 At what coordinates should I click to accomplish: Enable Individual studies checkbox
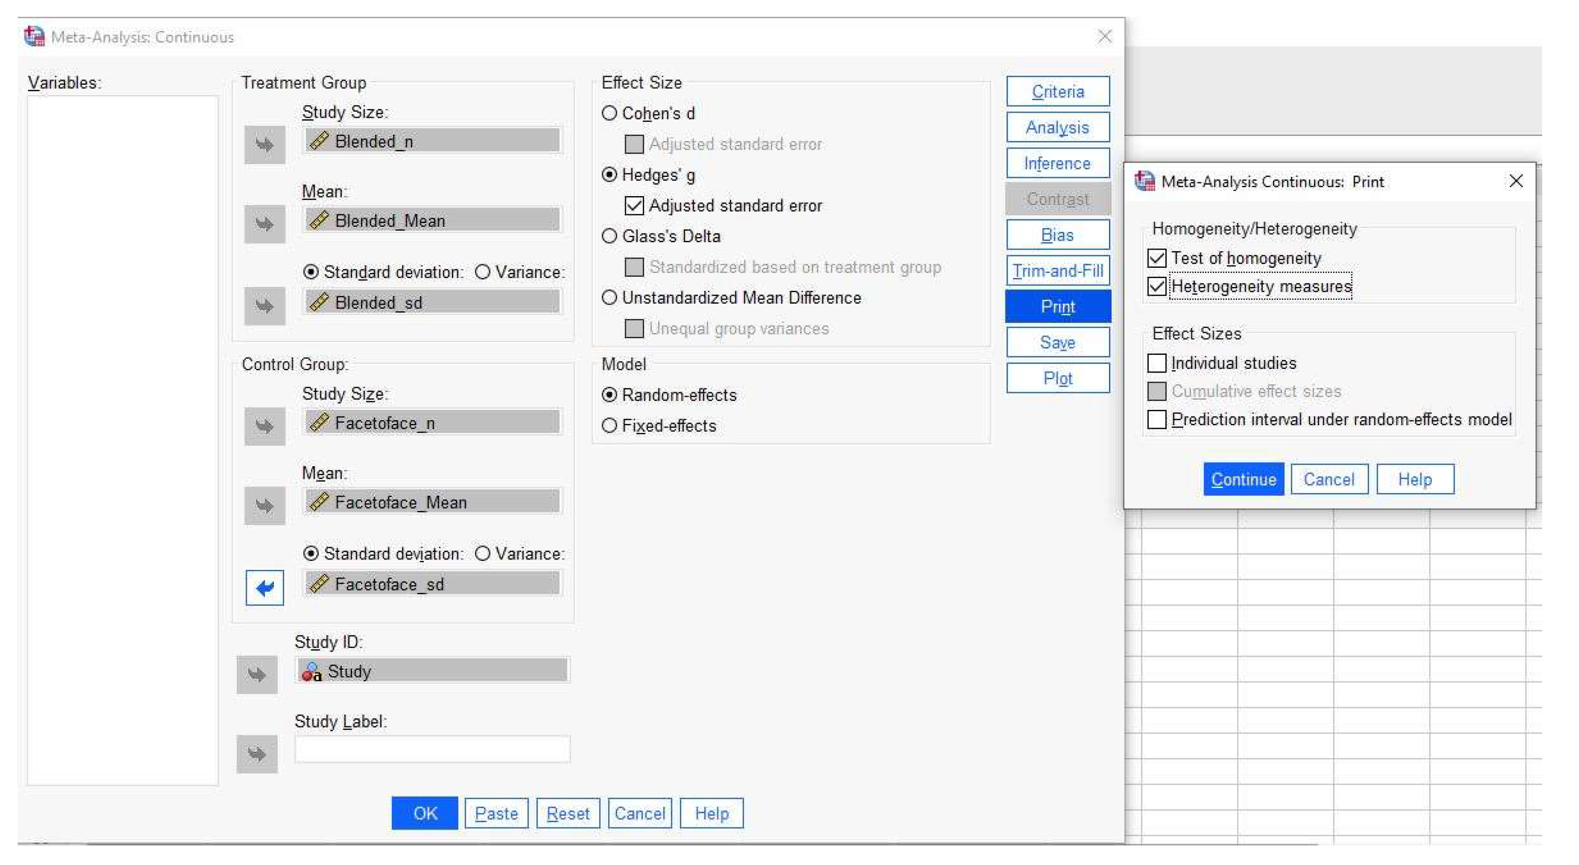1157,363
